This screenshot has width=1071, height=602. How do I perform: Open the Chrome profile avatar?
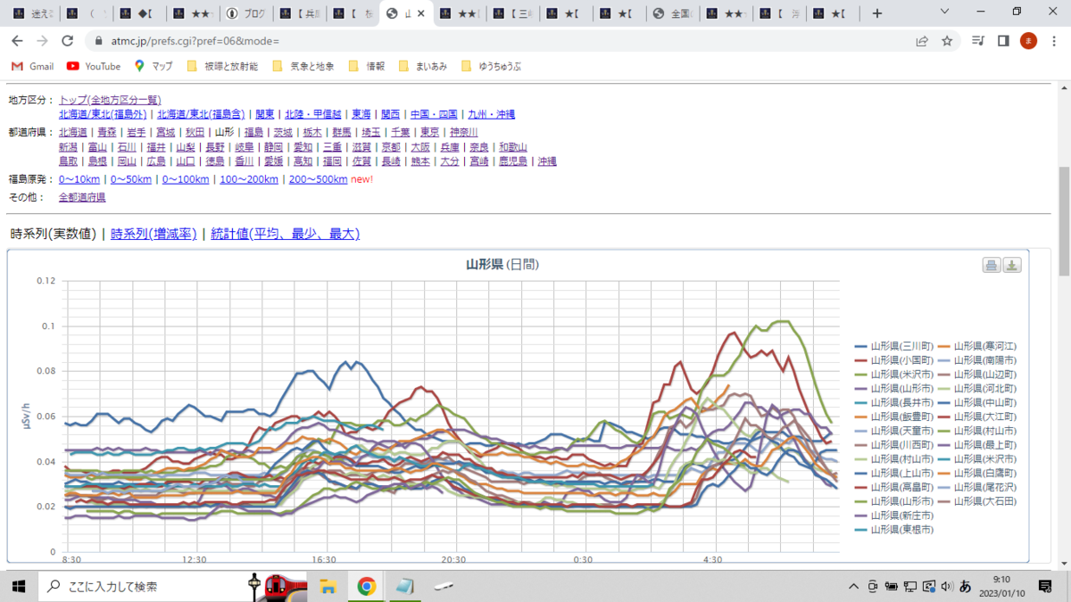[x=1028, y=41]
